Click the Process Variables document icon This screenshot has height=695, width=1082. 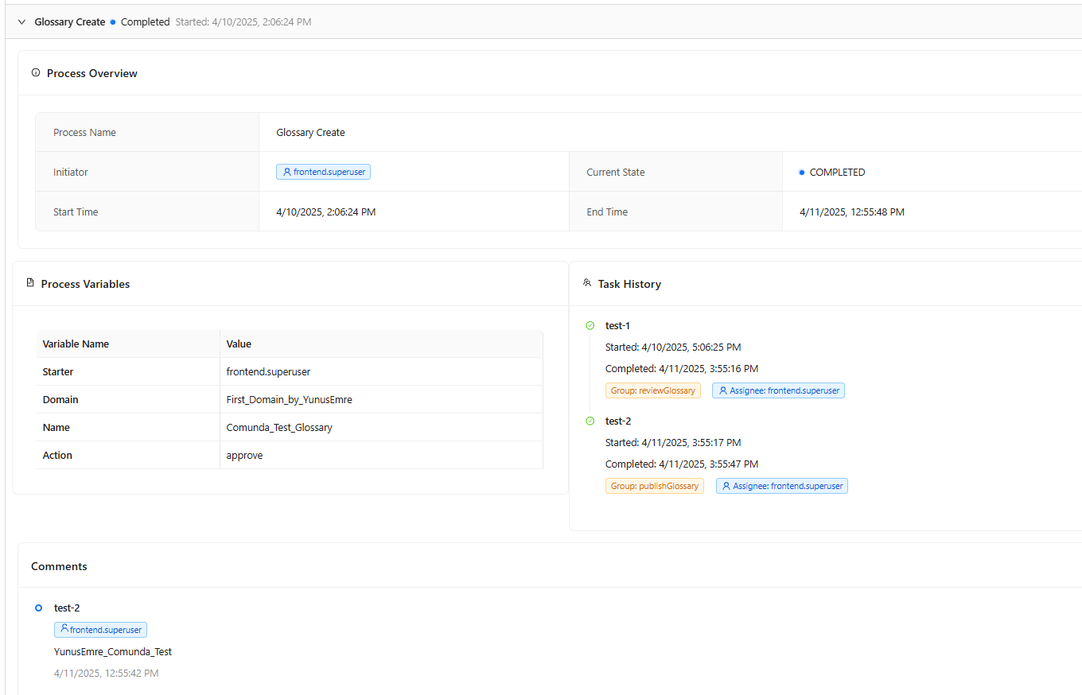[x=30, y=283]
